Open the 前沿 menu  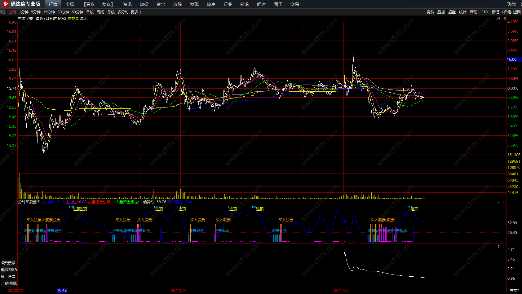(x=245, y=4)
